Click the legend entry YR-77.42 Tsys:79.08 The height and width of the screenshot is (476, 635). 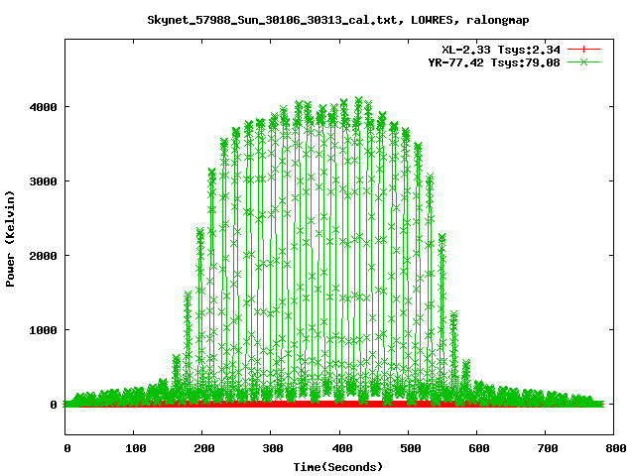point(494,62)
